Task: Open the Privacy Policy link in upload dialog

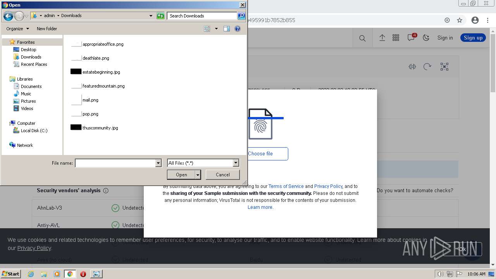Action: point(328,186)
